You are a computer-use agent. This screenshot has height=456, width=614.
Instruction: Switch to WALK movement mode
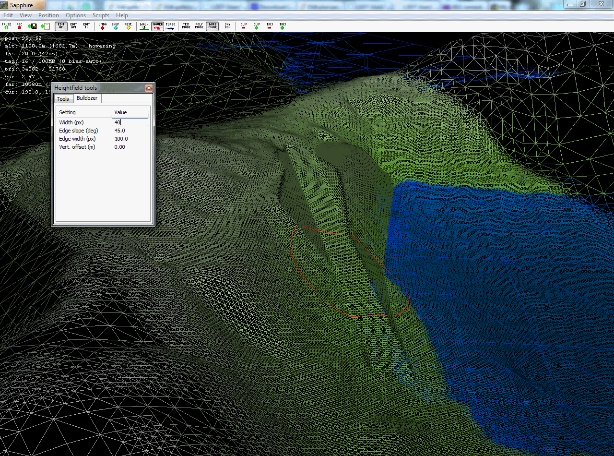[144, 26]
